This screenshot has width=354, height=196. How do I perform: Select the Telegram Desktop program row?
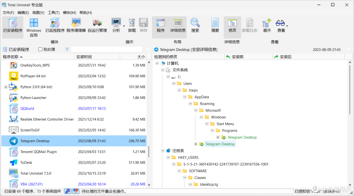click(74, 141)
